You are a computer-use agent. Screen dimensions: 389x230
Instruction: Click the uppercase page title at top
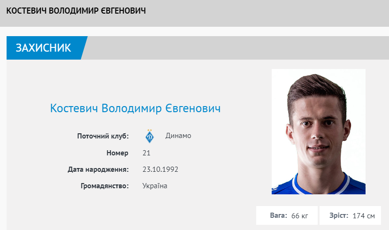tap(76, 11)
